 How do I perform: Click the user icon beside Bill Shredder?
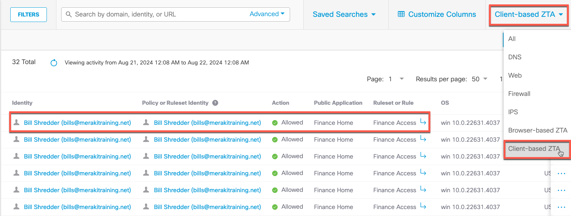16,122
